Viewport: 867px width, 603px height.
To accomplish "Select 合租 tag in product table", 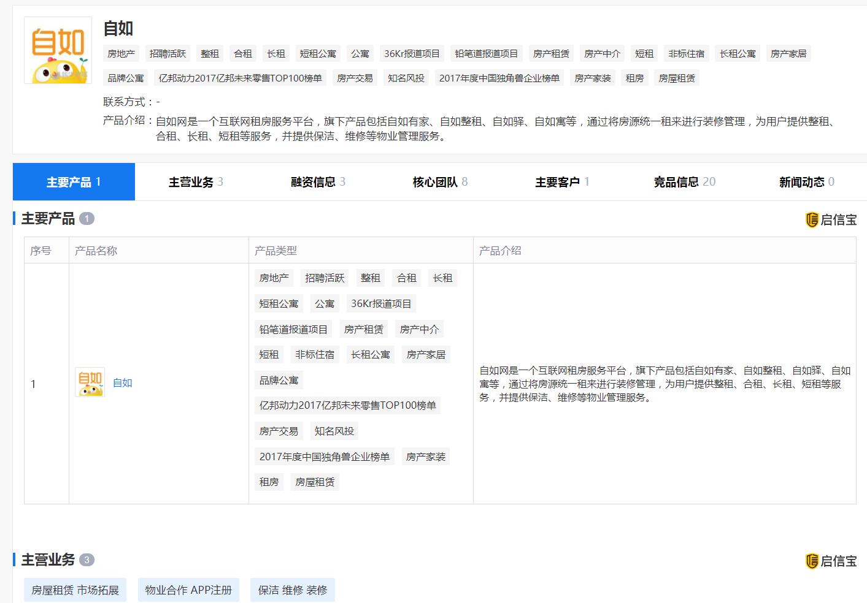I will point(407,278).
